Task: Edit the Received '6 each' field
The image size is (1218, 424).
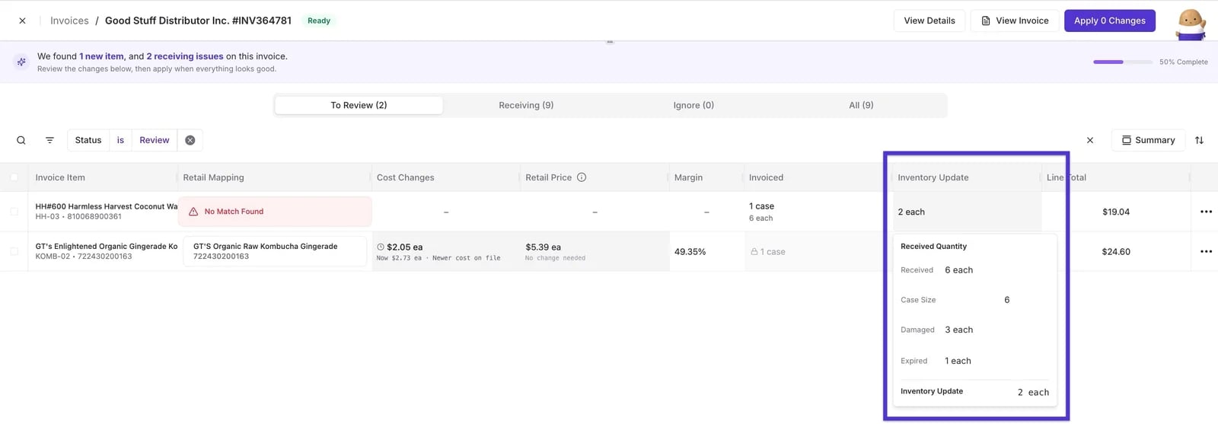Action: click(x=958, y=270)
